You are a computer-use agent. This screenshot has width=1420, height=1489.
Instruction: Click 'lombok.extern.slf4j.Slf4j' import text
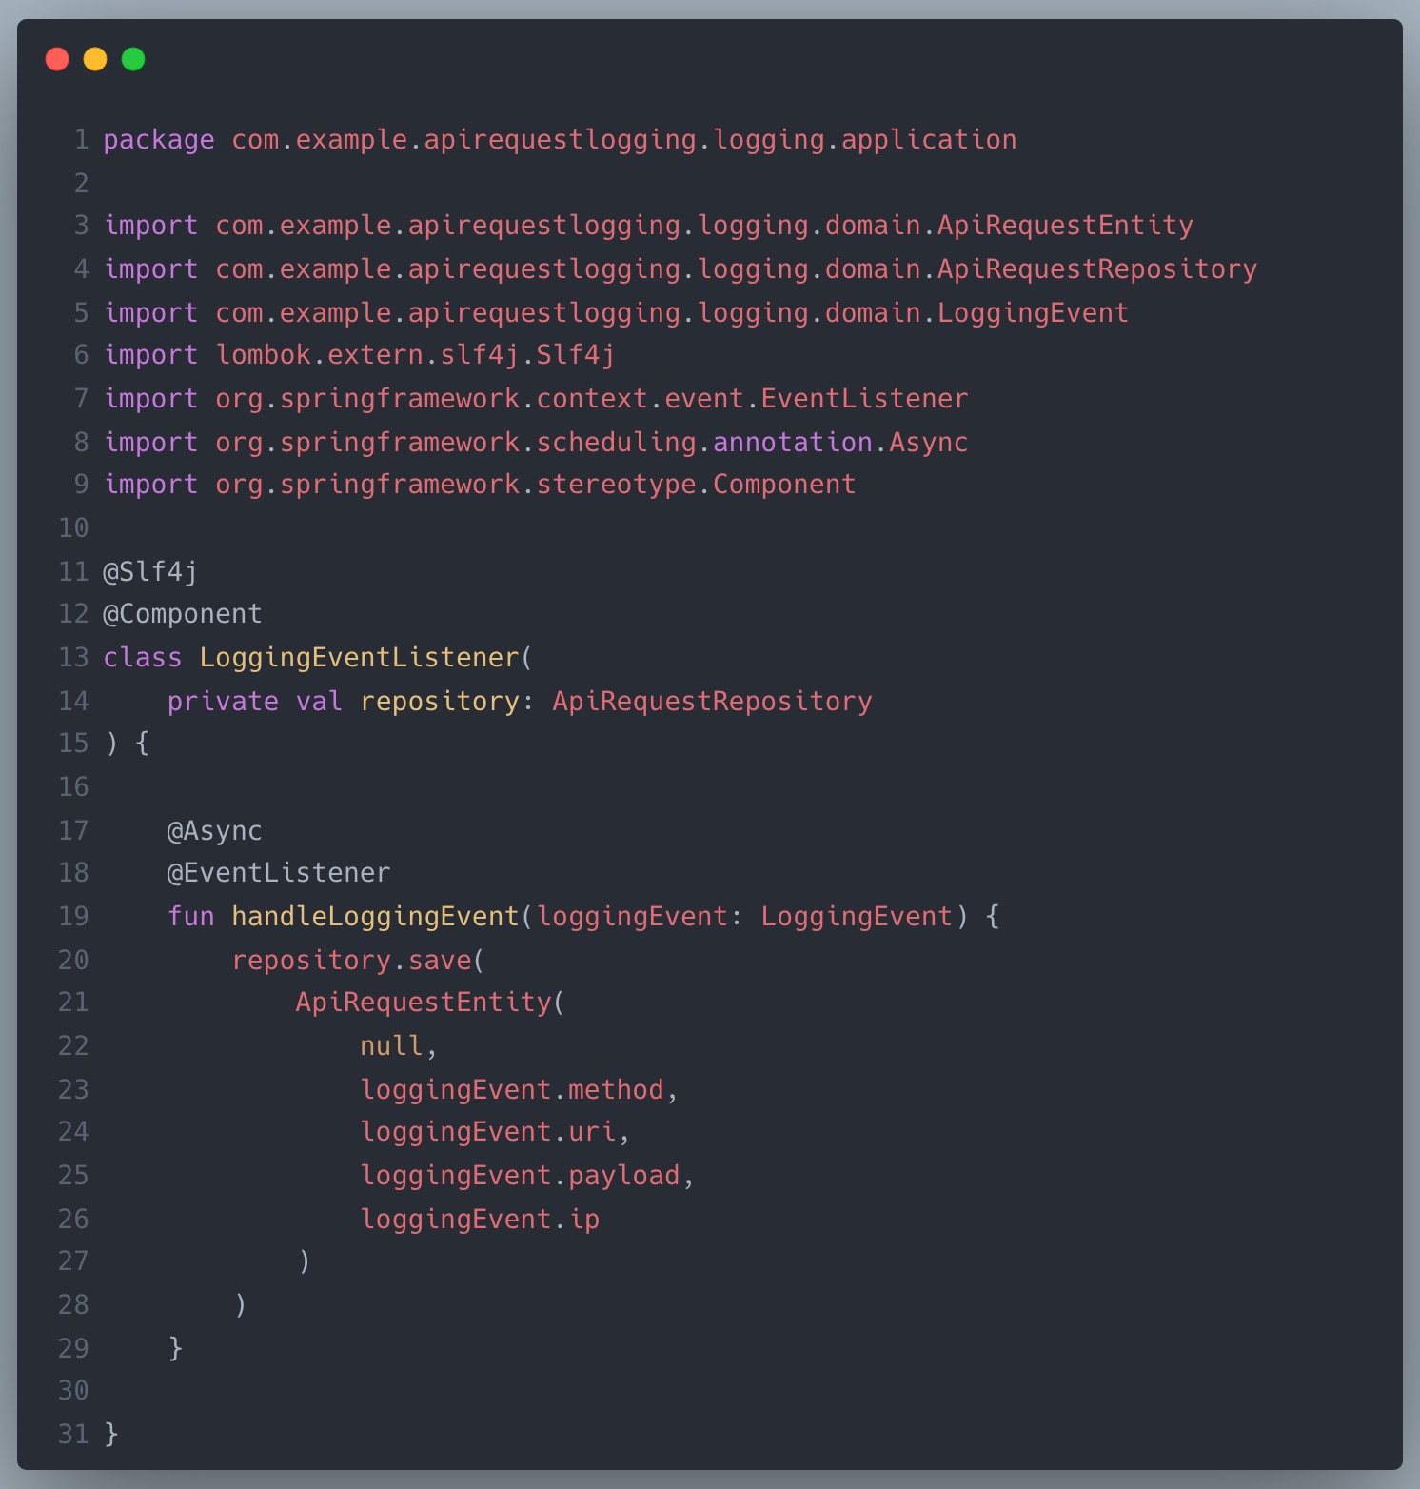[x=415, y=355]
